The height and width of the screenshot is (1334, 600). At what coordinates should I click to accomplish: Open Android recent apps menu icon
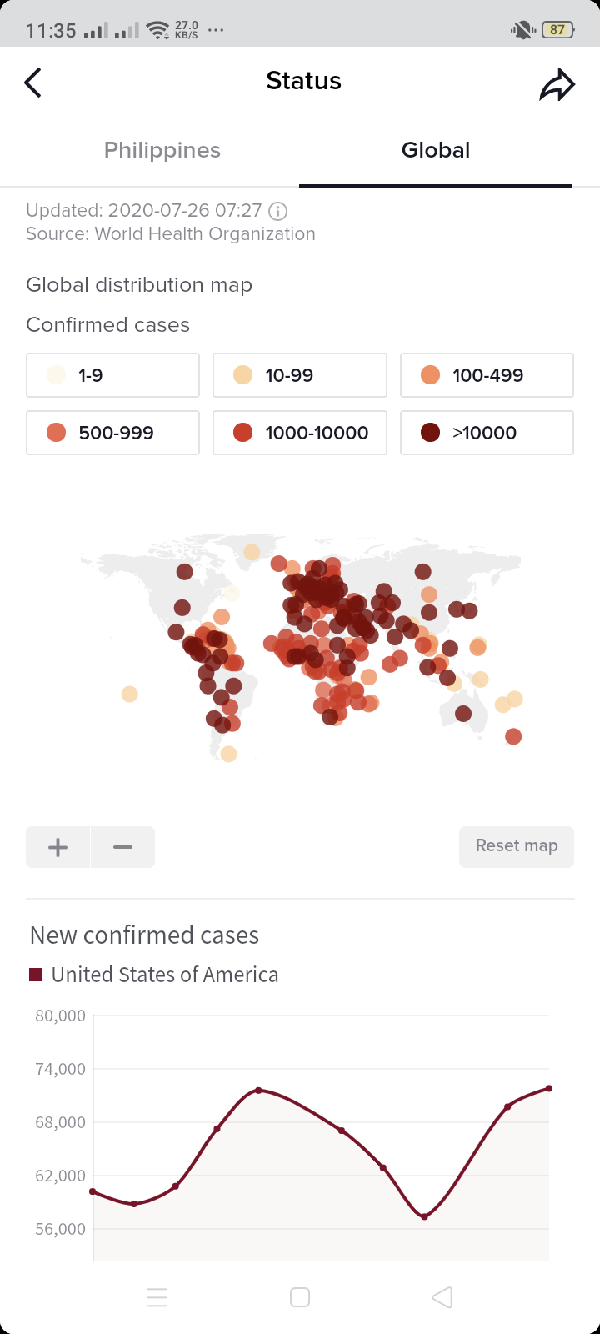pyautogui.click(x=157, y=1297)
